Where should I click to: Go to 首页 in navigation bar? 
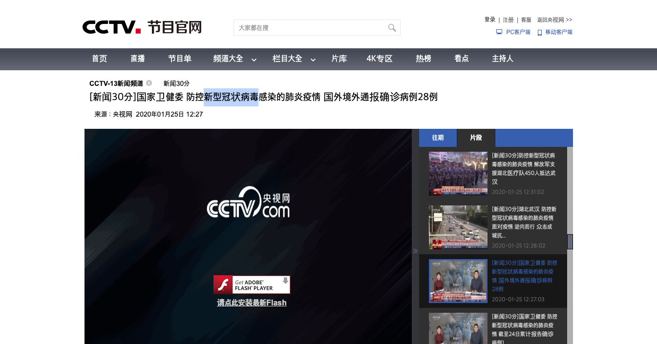tap(100, 59)
